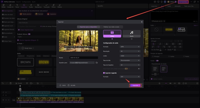Open the PT Serif font dropdown
The image size is (200, 108).
[161, 41]
